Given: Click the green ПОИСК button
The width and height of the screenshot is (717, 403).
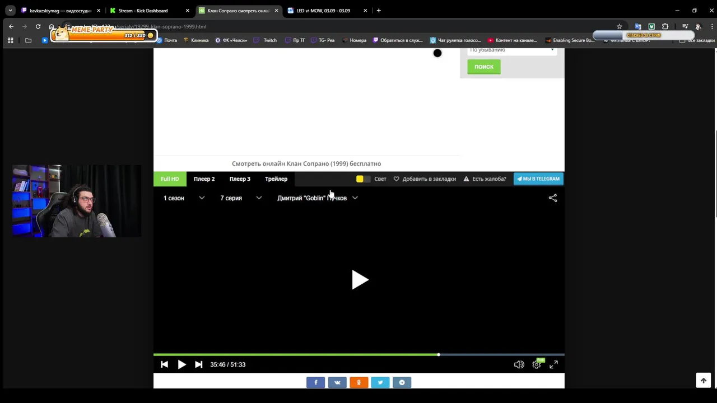Looking at the screenshot, I should (484, 67).
